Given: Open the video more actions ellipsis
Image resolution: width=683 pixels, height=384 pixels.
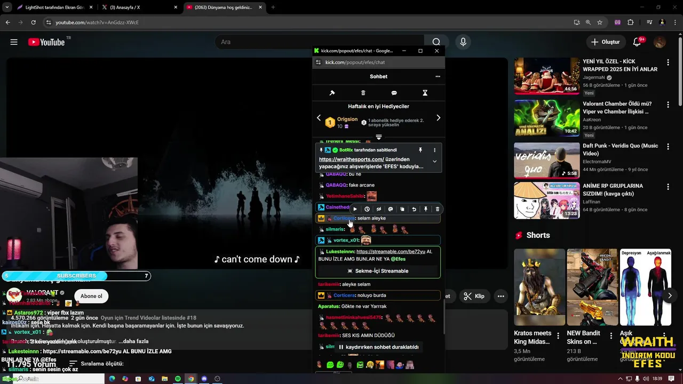Looking at the screenshot, I should [501, 296].
